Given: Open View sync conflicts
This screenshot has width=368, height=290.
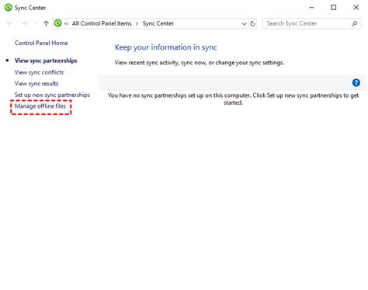Looking at the screenshot, I should click(x=39, y=72).
